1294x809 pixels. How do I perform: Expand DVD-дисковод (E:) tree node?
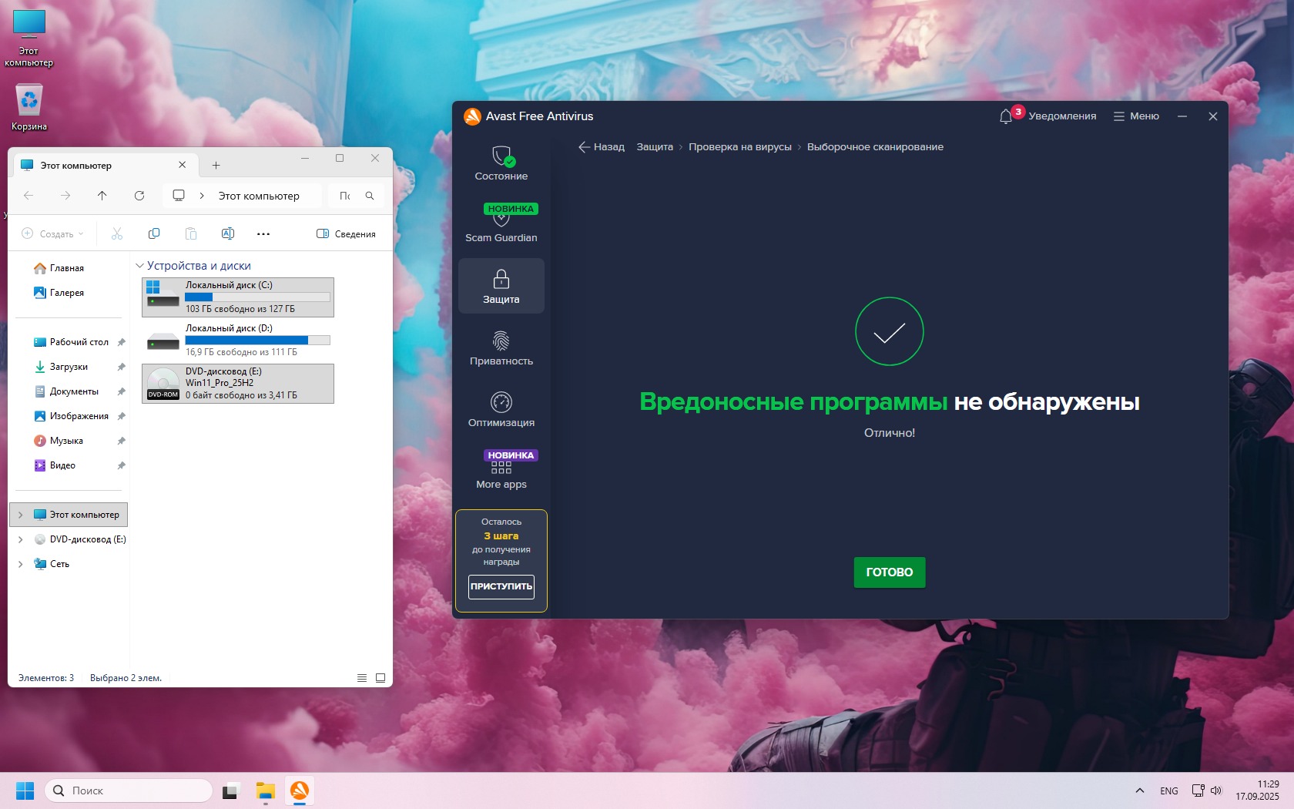pyautogui.click(x=21, y=539)
